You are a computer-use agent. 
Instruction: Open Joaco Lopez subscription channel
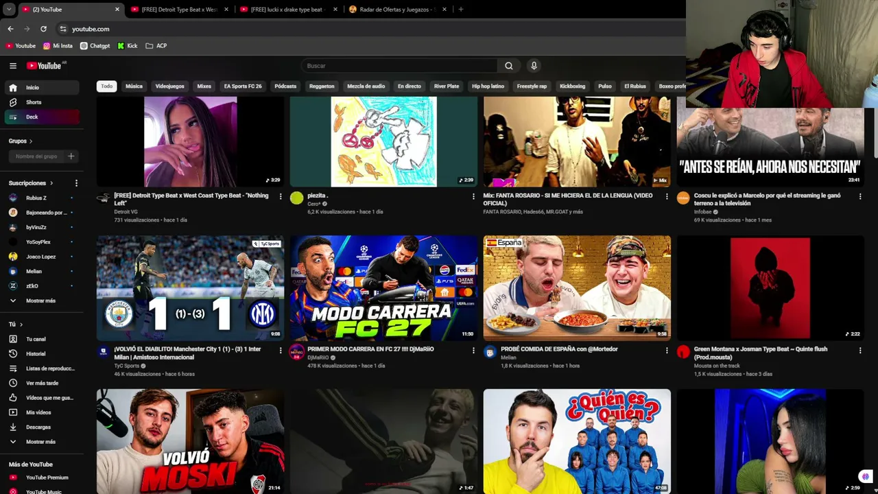(42, 257)
